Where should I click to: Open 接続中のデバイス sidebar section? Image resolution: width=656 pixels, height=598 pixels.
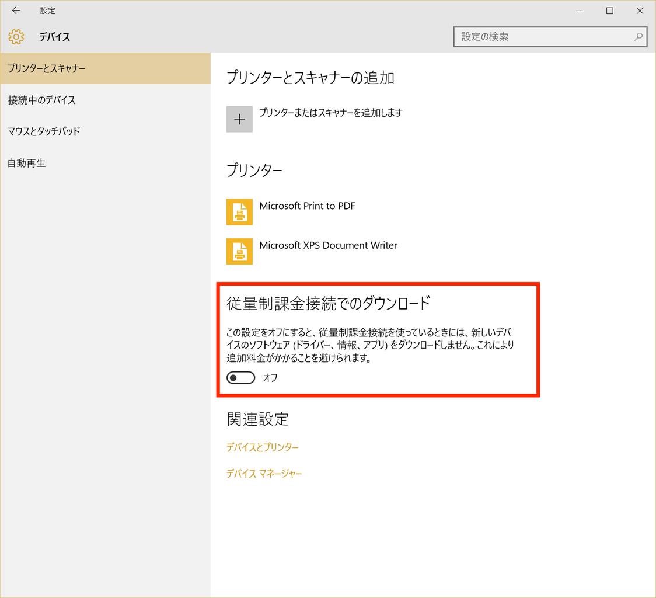coord(106,100)
